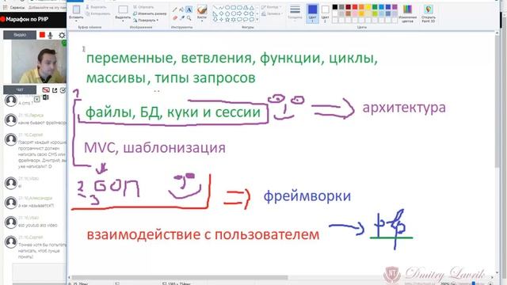The width and height of the screenshot is (507, 285).
Task: Choose the oval shape in Shapes gallery
Action: tap(227, 7)
